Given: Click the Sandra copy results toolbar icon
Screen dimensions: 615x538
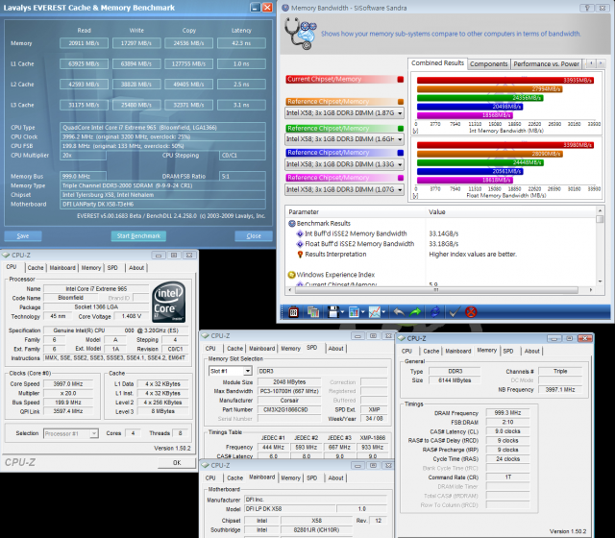Looking at the screenshot, I should coord(313,312).
